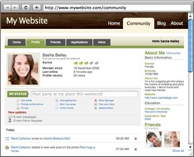Open the Blog site navigation tab

[161, 23]
